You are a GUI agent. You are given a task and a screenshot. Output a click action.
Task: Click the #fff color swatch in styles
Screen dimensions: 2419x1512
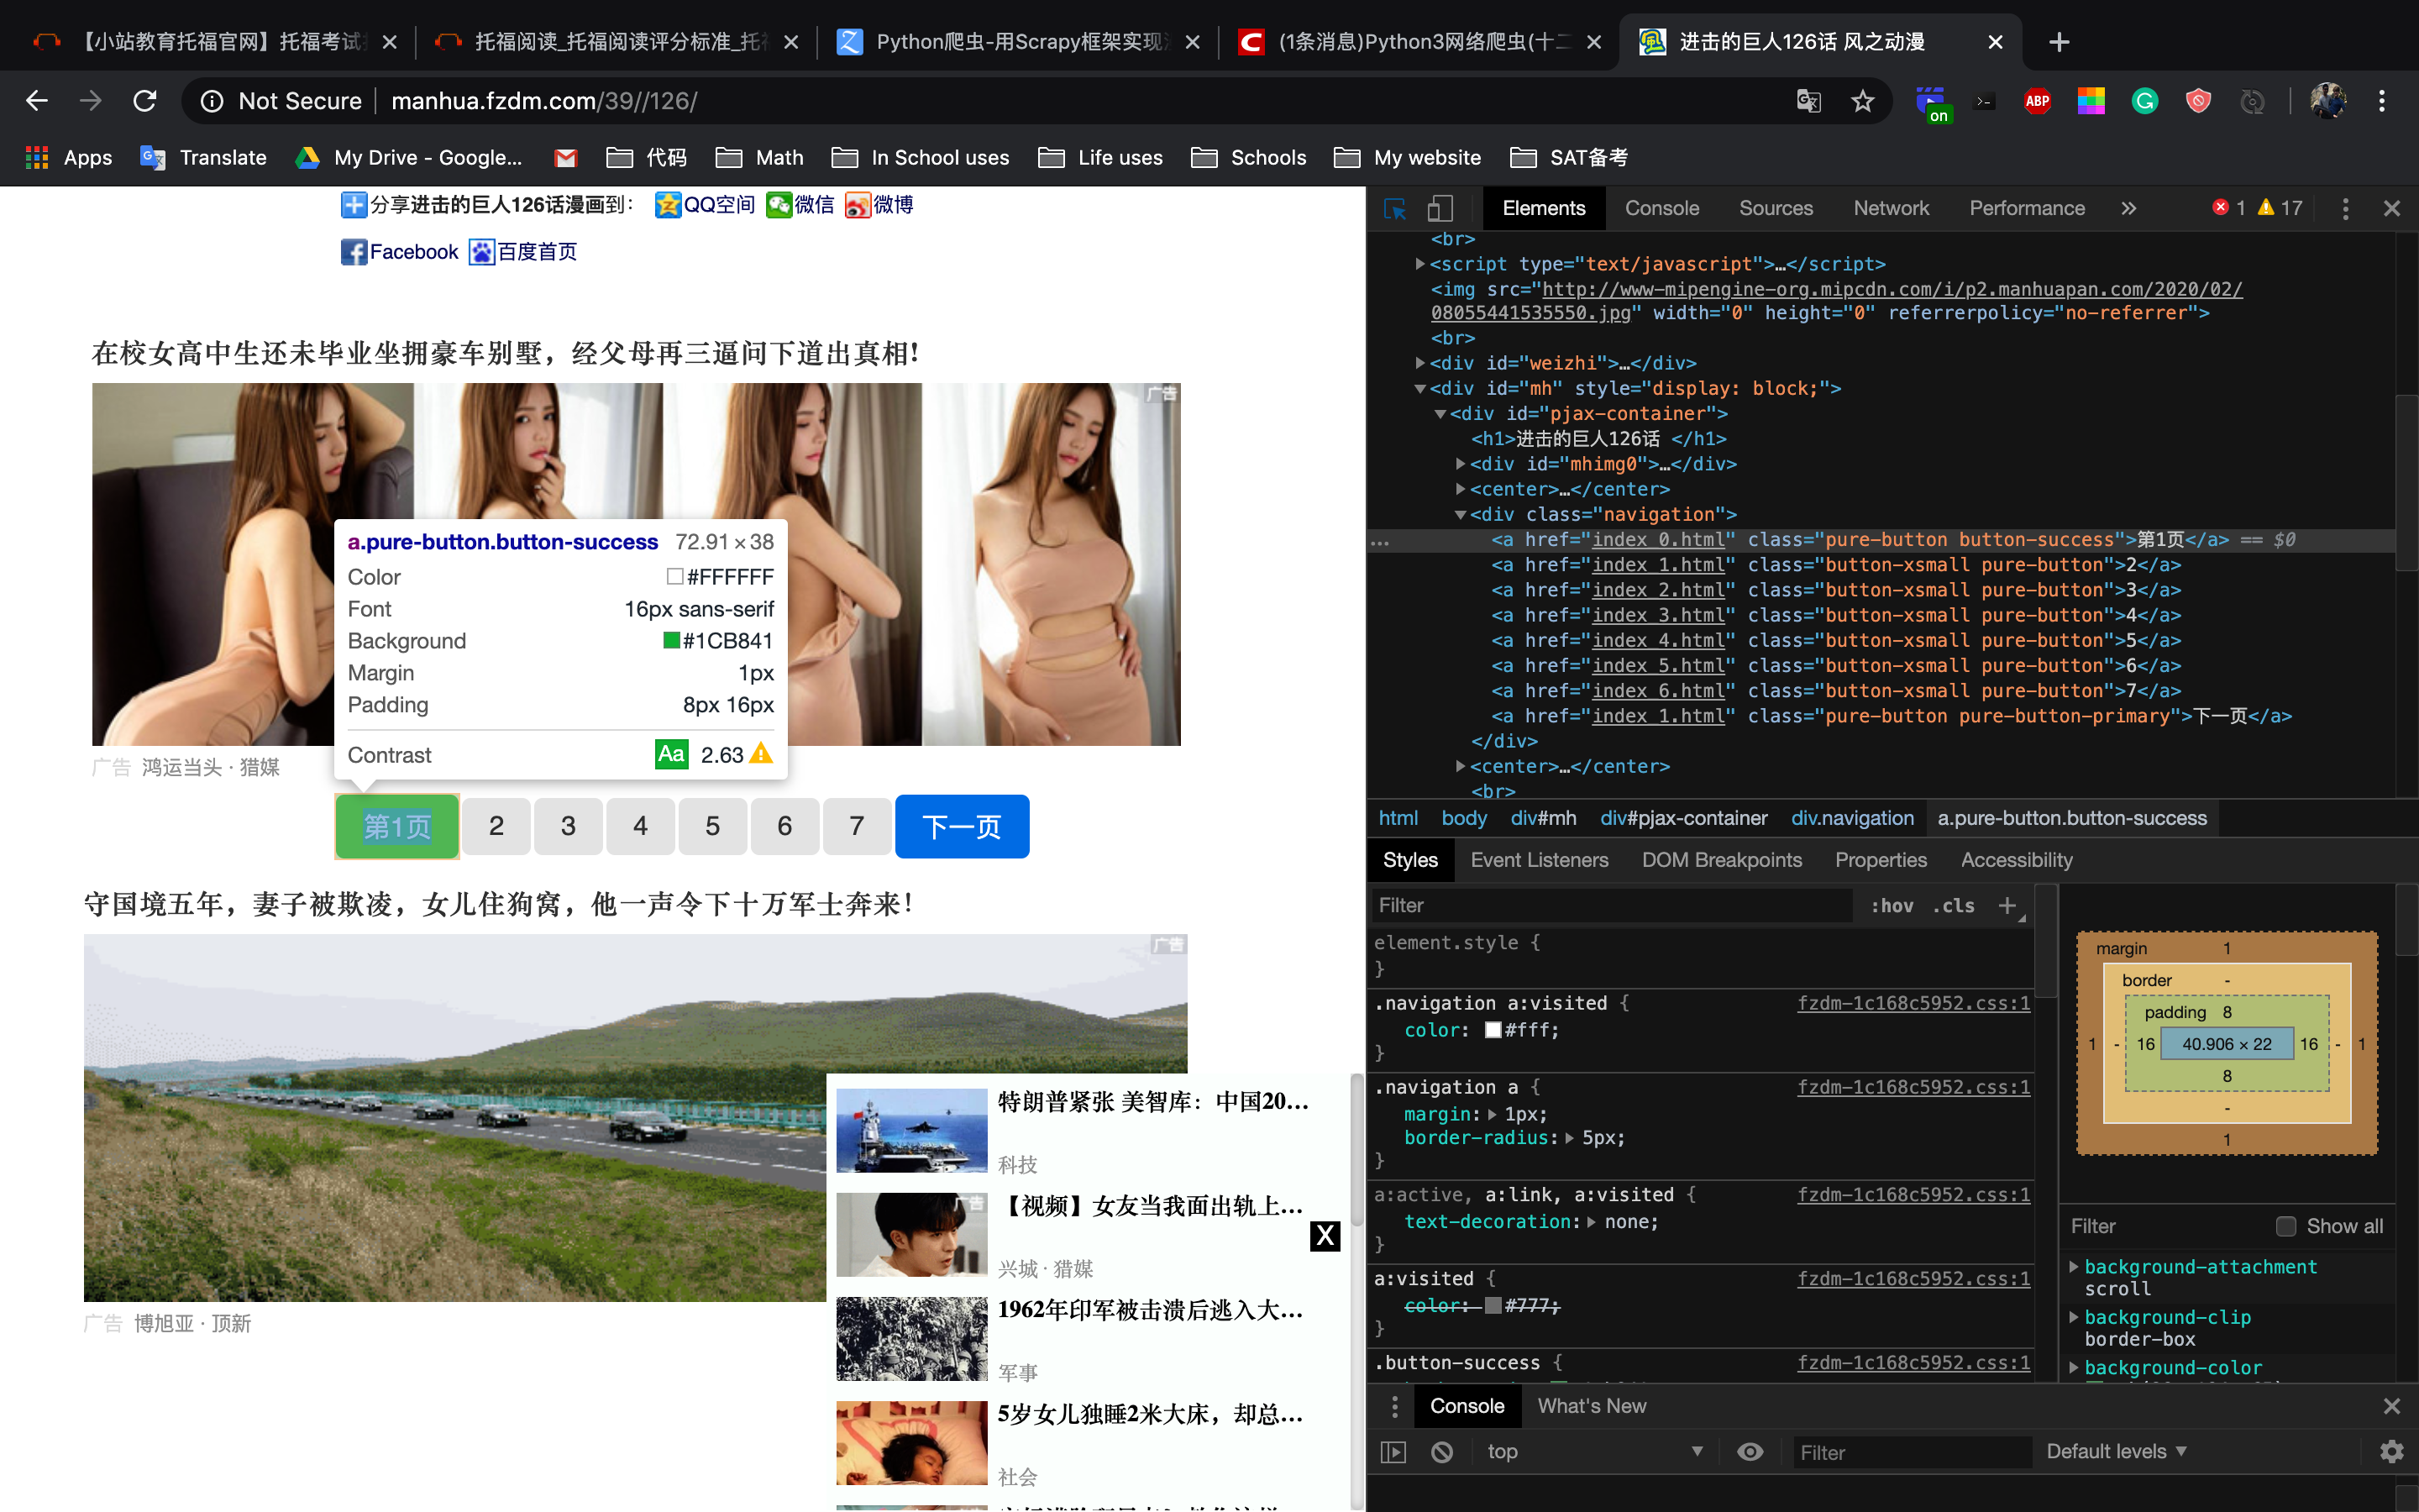pyautogui.click(x=1493, y=1030)
